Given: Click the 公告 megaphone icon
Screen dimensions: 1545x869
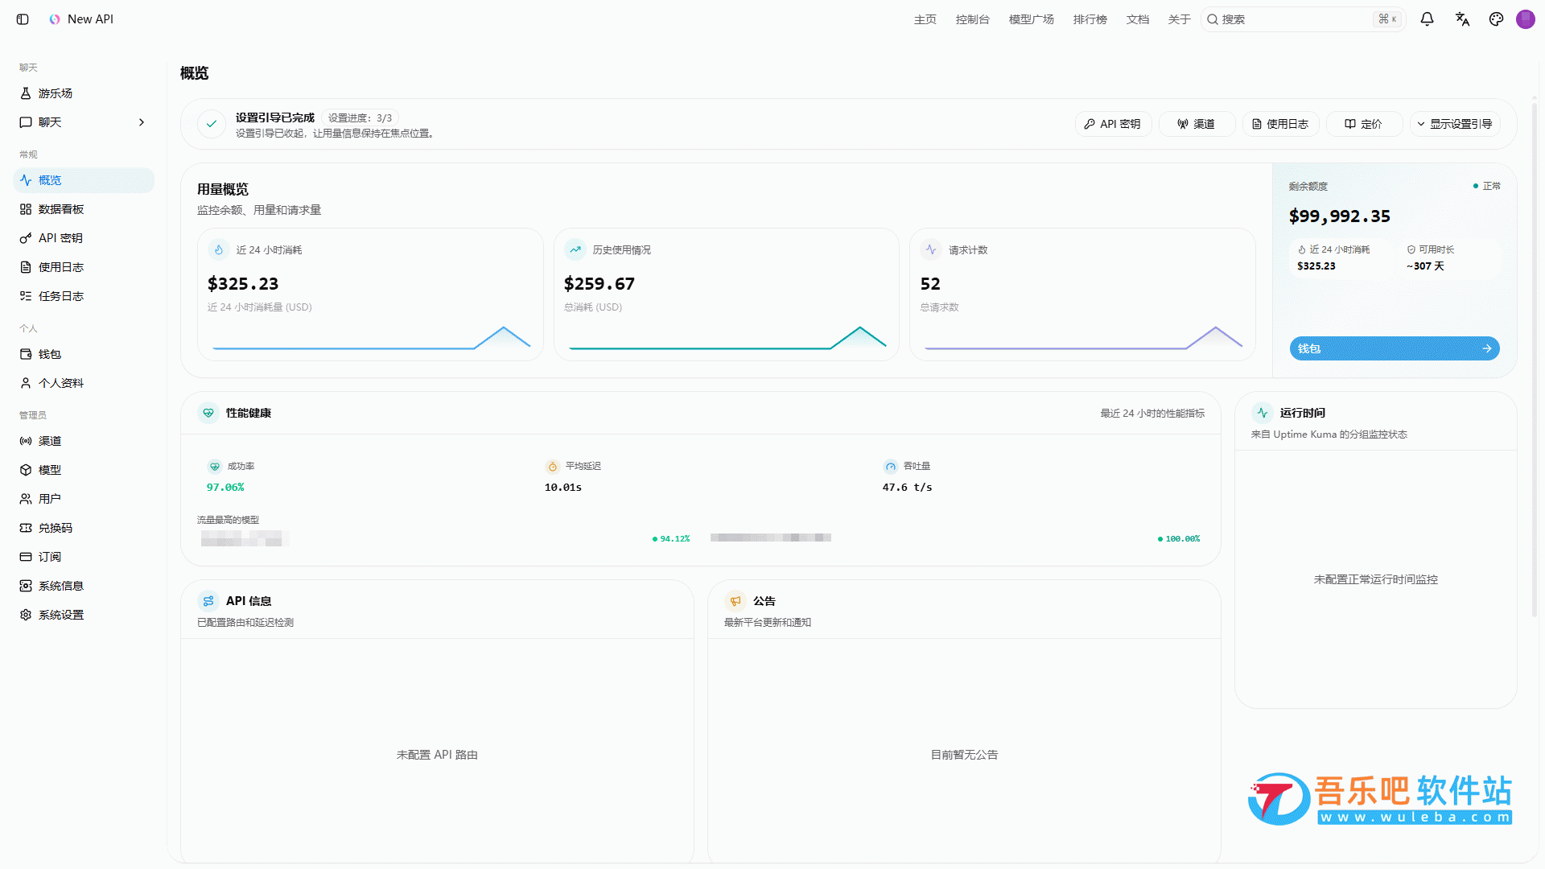Looking at the screenshot, I should [735, 601].
